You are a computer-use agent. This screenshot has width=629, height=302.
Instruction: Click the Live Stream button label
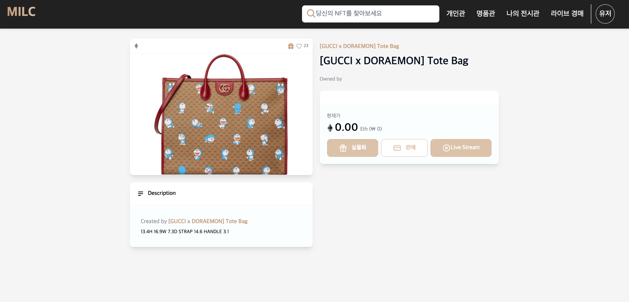465,147
